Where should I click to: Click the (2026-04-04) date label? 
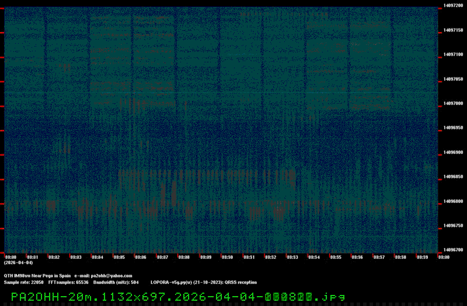18,263
